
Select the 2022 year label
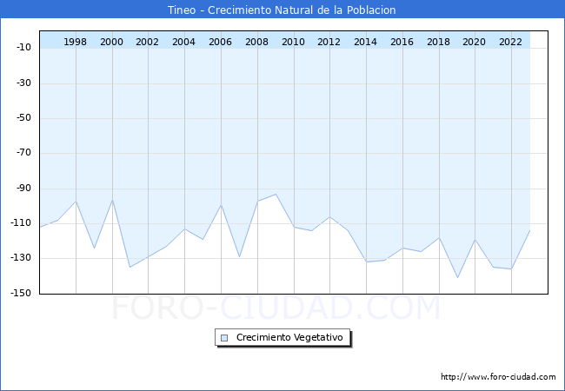(x=510, y=42)
